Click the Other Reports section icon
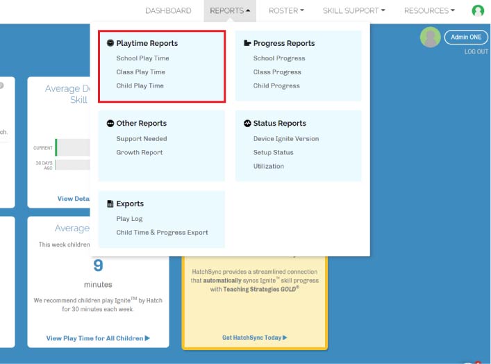Screen dimensions: 491x364 tap(110, 124)
